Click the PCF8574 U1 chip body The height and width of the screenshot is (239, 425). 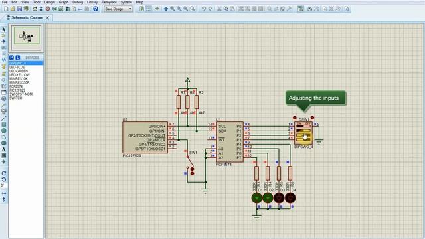tap(230, 142)
